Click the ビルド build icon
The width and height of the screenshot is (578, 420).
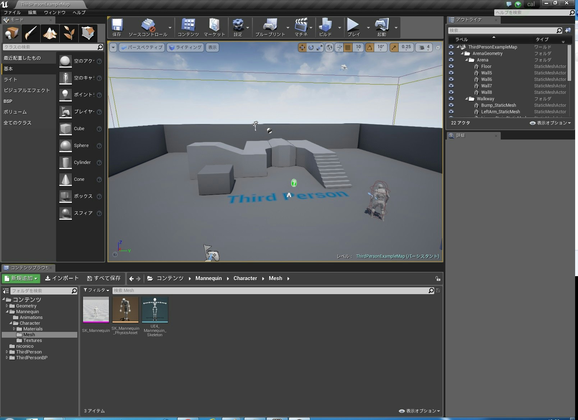(325, 27)
